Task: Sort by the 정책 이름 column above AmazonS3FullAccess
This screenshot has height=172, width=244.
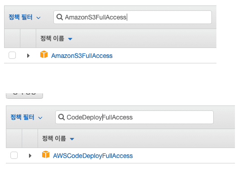Action: click(52, 38)
